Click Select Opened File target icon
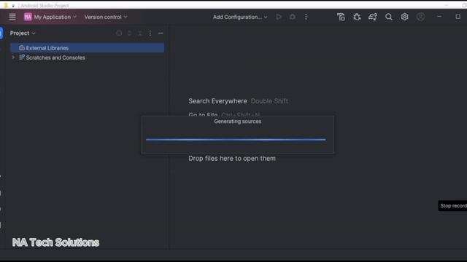Image resolution: width=467 pixels, height=262 pixels. coord(119,33)
